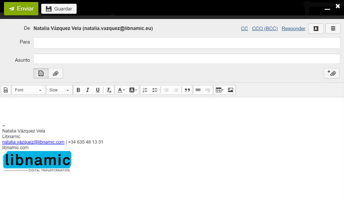The image size is (344, 200).
Task: Open the text color picker
Action: point(121,90)
